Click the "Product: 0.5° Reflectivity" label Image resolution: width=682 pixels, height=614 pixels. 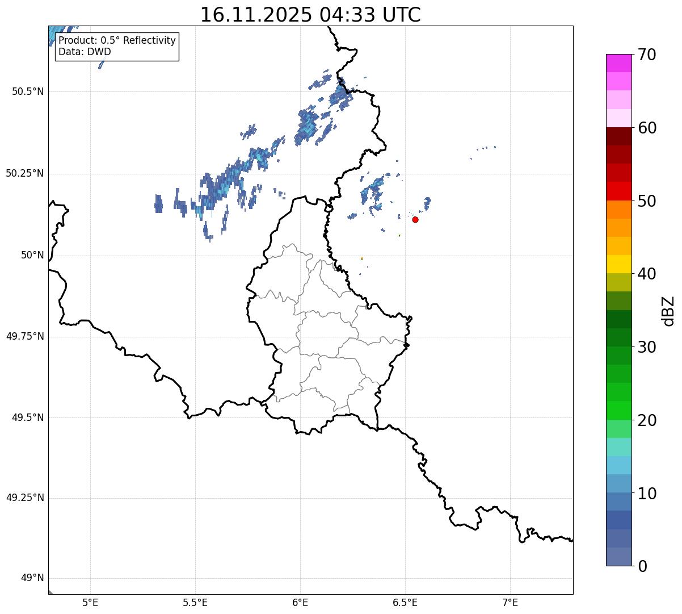click(x=117, y=40)
